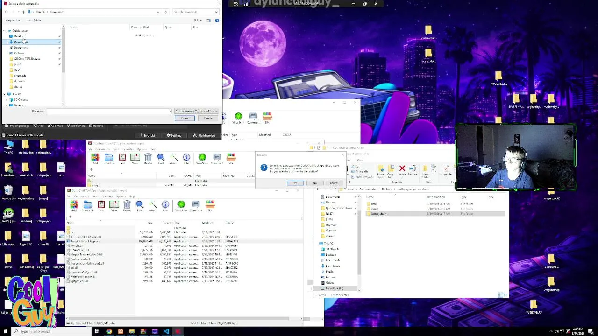598x336 pixels.
Task: Click Wizard icon in front WinRAR toolbar
Action: 153,206
